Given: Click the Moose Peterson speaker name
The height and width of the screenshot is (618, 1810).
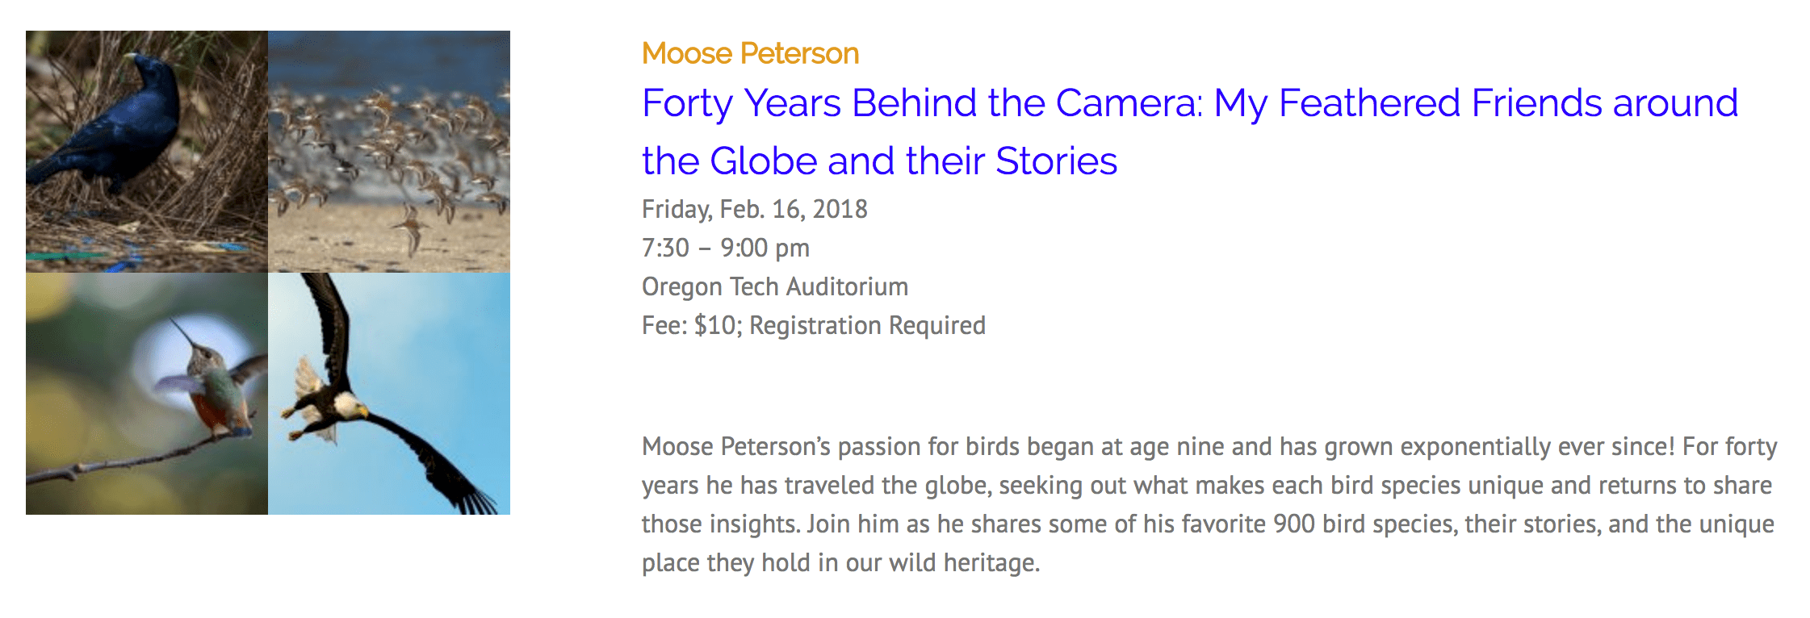Looking at the screenshot, I should 750,53.
